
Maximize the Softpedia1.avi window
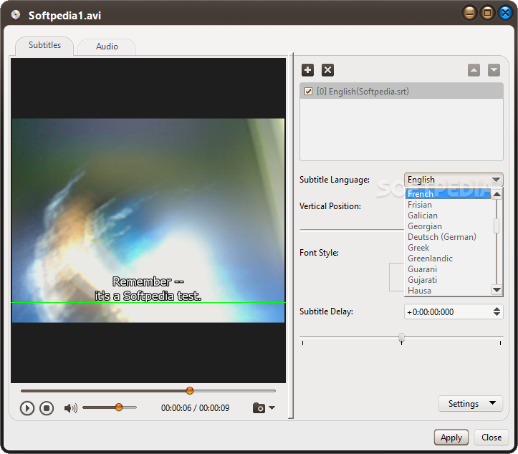487,13
